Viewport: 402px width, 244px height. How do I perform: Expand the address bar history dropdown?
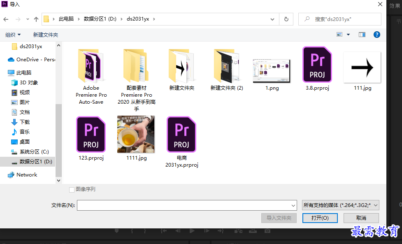pos(272,19)
